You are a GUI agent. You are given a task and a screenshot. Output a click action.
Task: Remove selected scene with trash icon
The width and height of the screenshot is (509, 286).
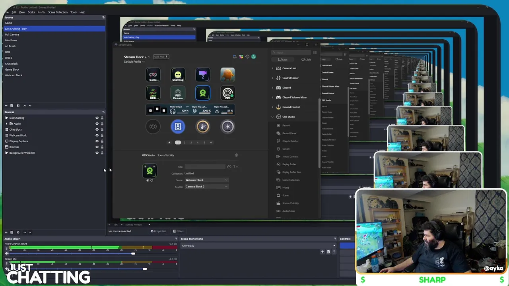pyautogui.click(x=12, y=106)
